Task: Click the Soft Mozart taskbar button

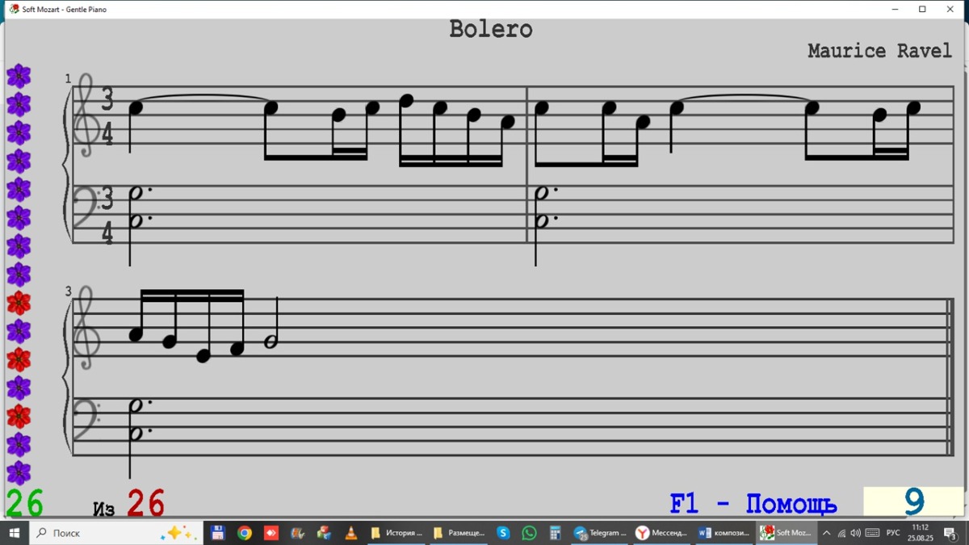Action: [786, 533]
